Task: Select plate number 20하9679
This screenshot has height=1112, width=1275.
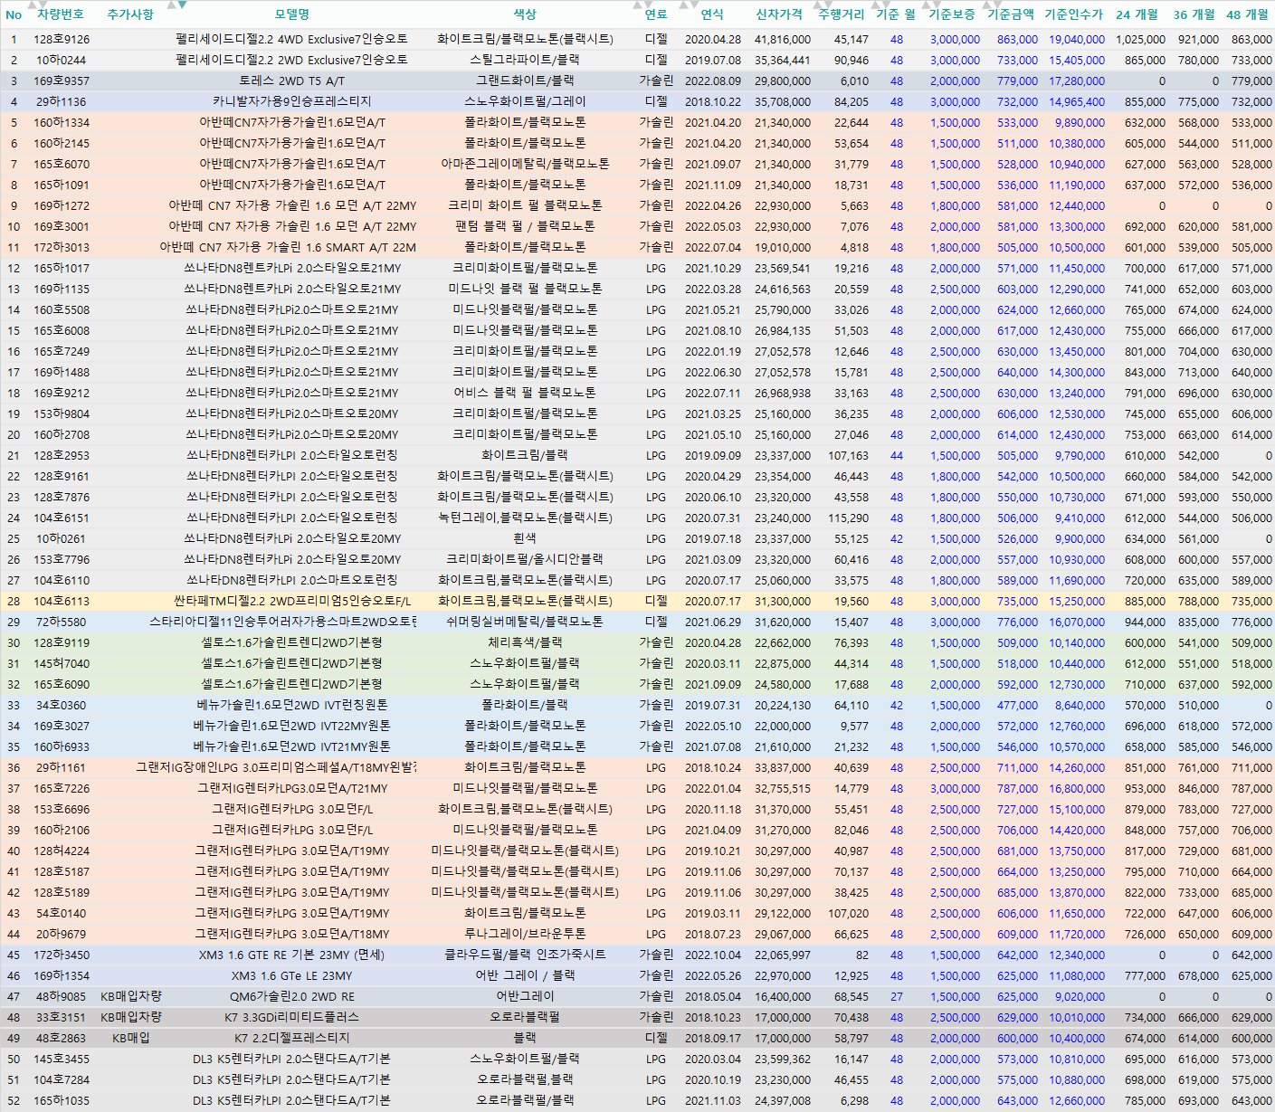Action: pyautogui.click(x=62, y=935)
